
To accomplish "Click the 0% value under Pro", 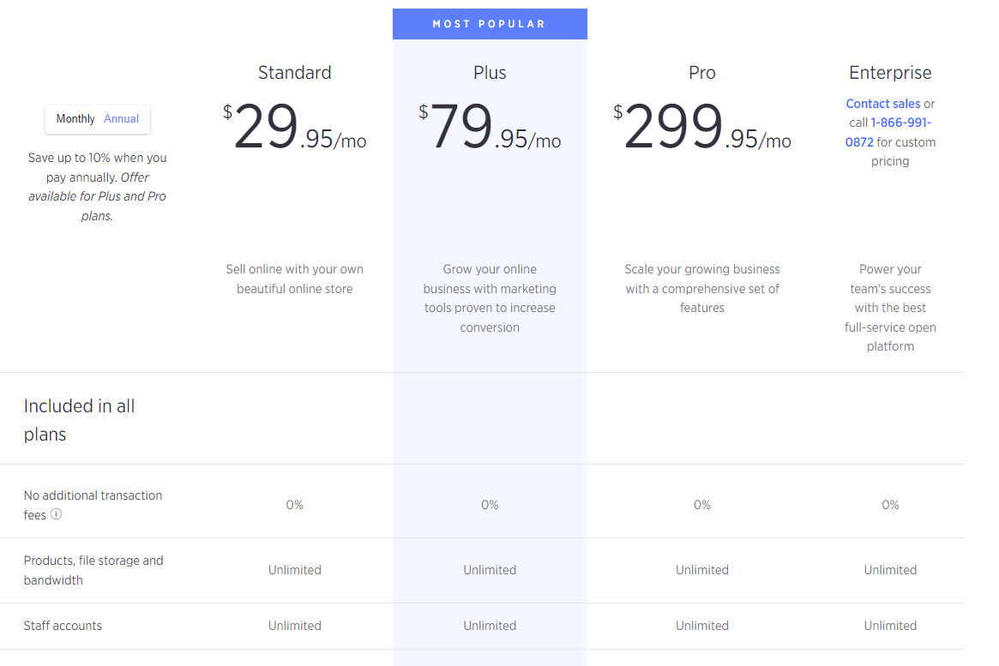I will point(701,505).
